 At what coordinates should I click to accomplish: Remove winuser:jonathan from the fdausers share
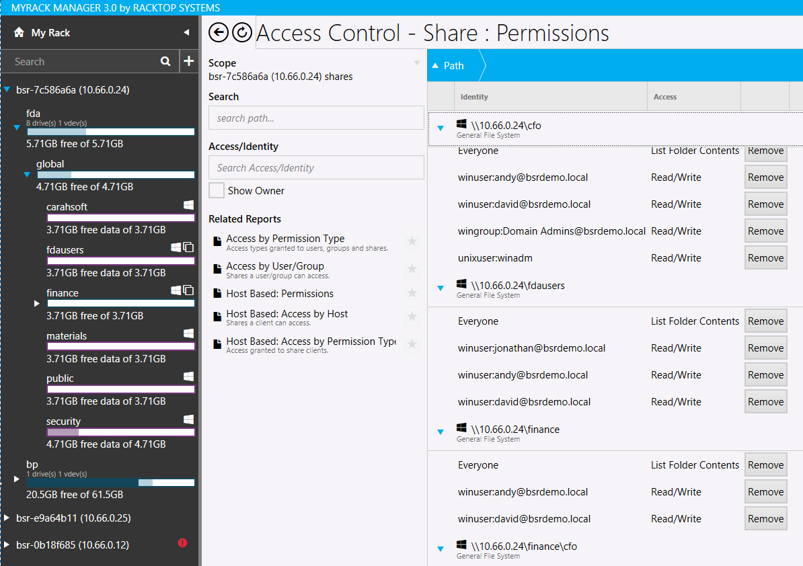point(765,348)
